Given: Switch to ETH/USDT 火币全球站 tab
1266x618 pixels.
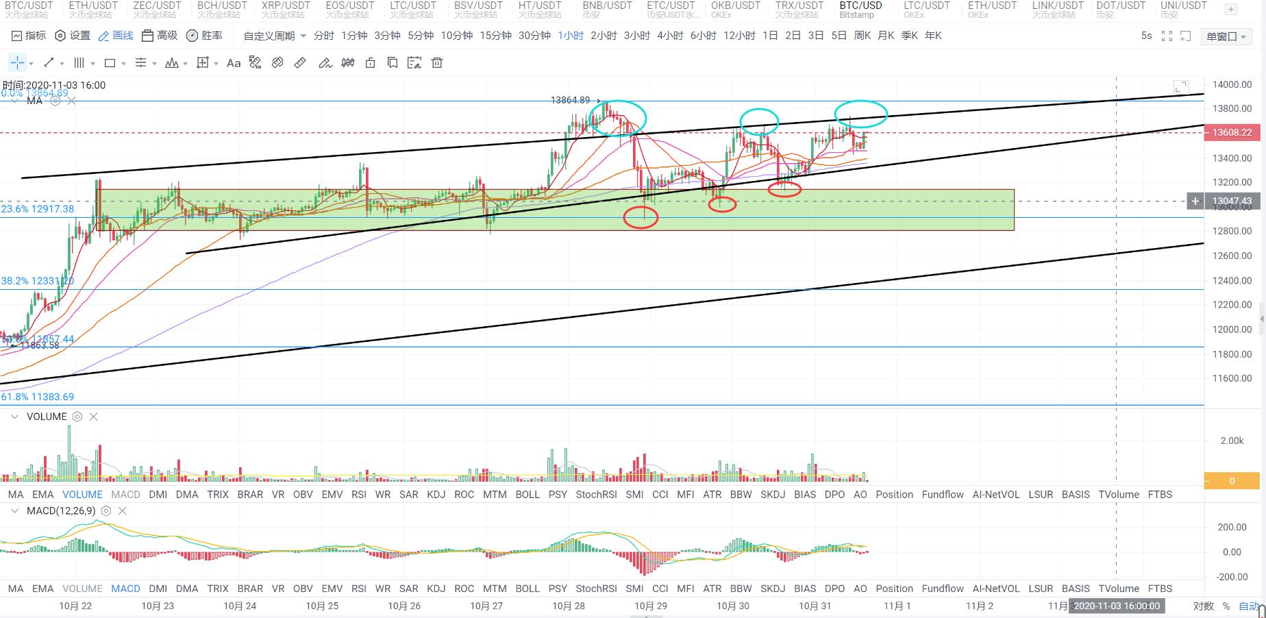Looking at the screenshot, I should 93,10.
